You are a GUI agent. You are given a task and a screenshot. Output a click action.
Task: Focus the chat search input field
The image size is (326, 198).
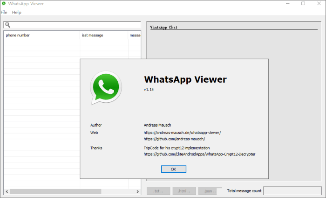pos(72,25)
